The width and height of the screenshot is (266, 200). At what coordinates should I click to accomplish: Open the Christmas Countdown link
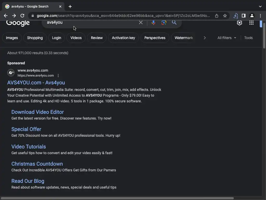point(37,164)
